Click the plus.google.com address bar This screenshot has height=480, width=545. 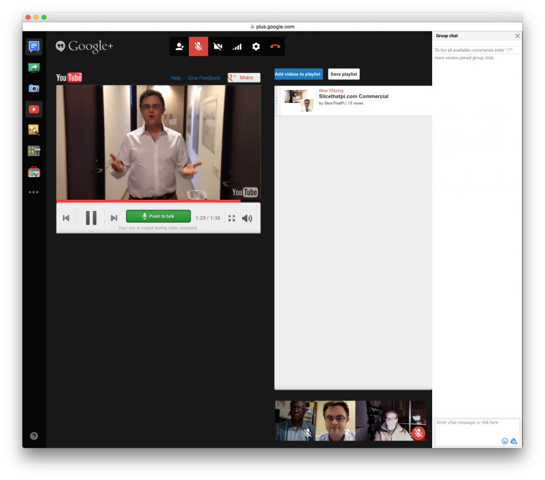(x=272, y=27)
